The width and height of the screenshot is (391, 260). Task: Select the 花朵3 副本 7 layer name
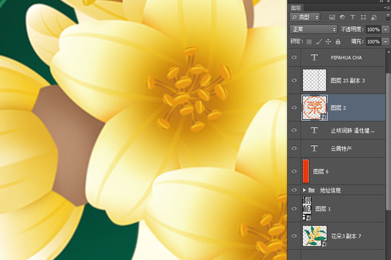346,236
